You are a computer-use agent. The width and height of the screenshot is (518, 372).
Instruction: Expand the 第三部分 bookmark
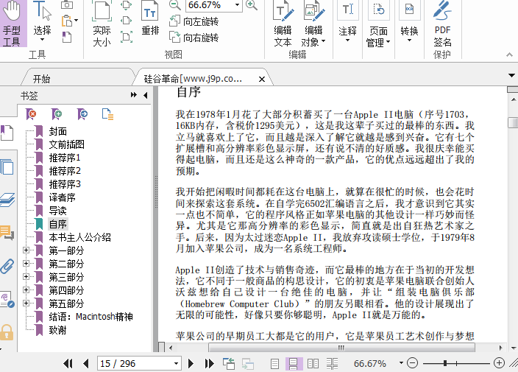(26, 277)
